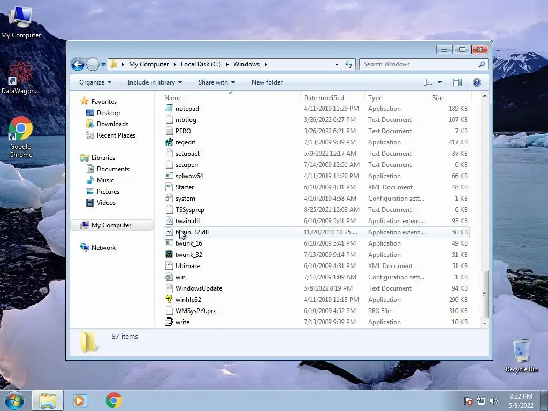Select the splwow64 file icon
The height and width of the screenshot is (411, 548).
tap(169, 176)
